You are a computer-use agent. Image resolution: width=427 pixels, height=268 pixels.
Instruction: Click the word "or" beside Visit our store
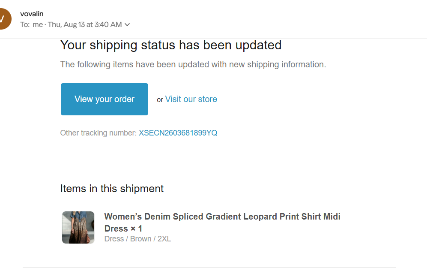coord(160,100)
